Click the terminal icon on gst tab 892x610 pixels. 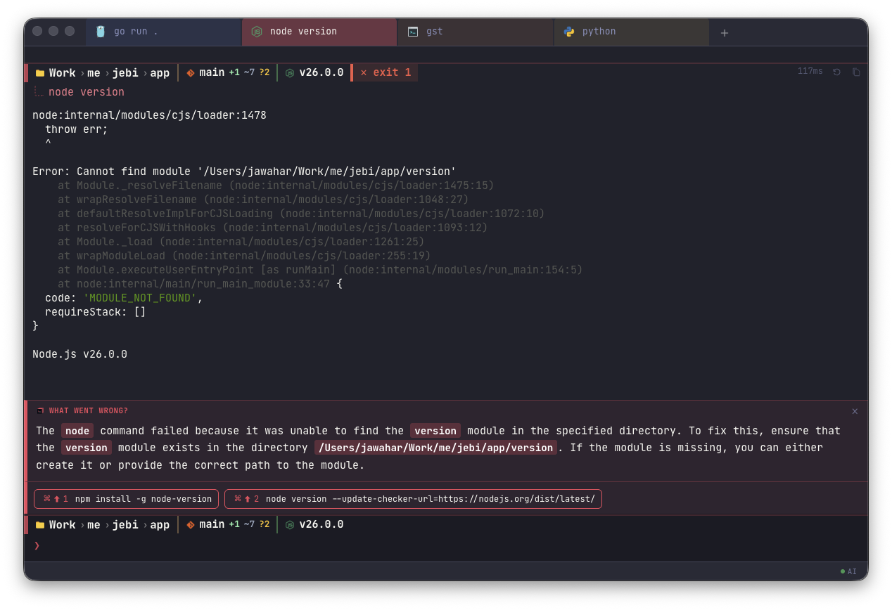pos(413,32)
